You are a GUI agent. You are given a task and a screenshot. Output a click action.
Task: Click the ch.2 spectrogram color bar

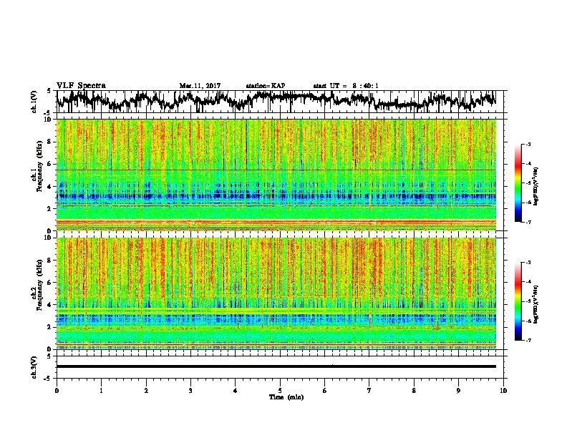pyautogui.click(x=518, y=301)
